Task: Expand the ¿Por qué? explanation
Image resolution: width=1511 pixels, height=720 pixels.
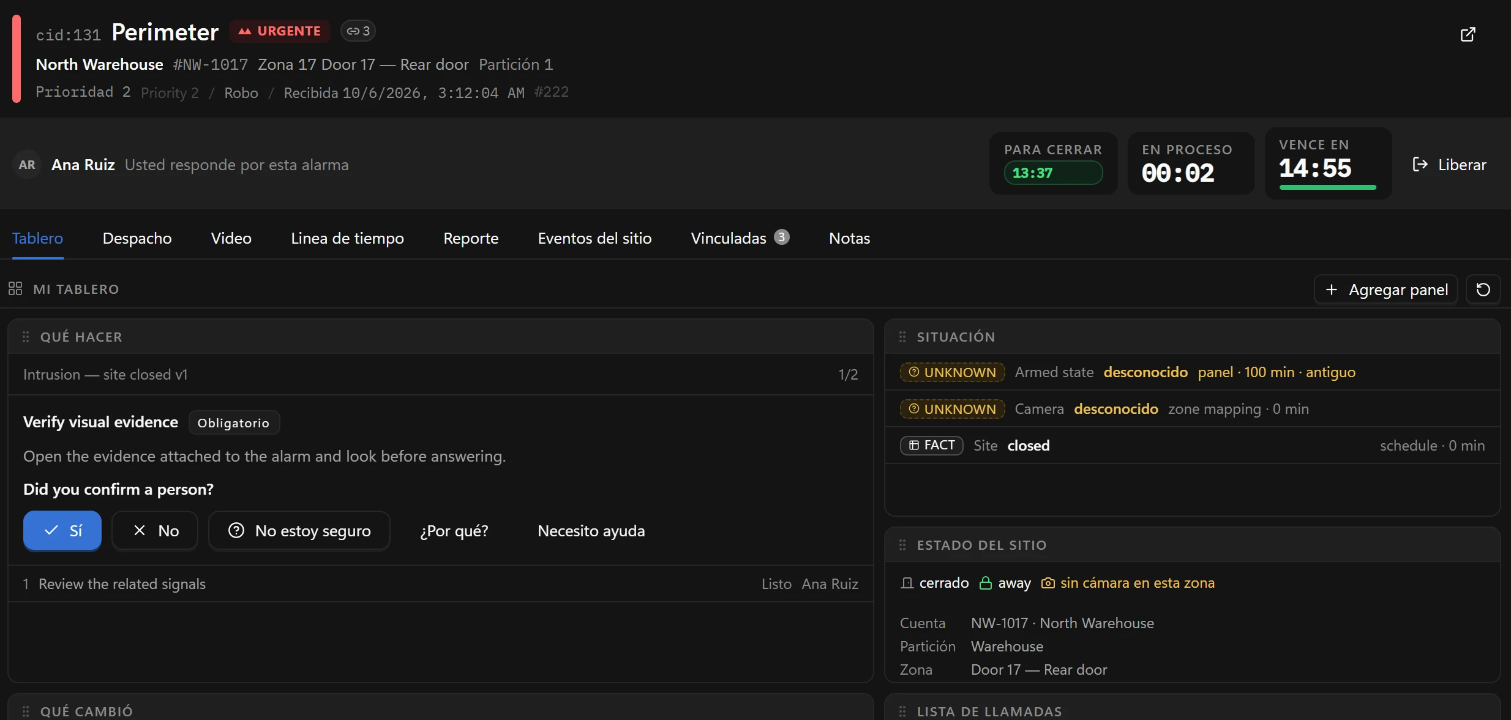Action: (454, 531)
